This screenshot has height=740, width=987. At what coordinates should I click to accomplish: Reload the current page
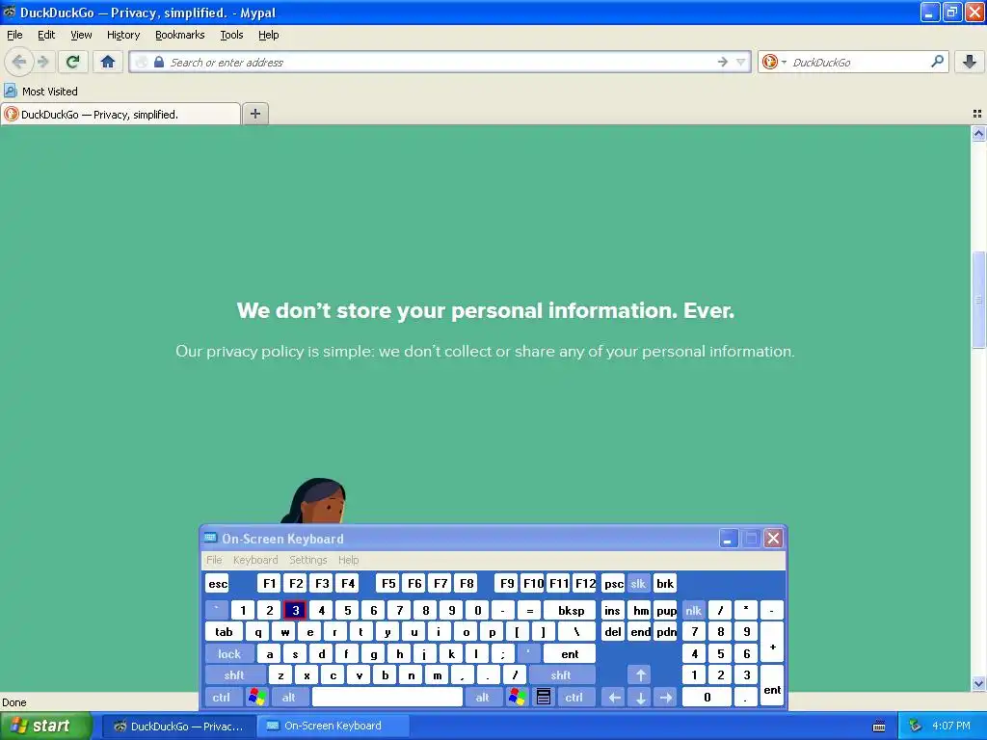tap(72, 62)
